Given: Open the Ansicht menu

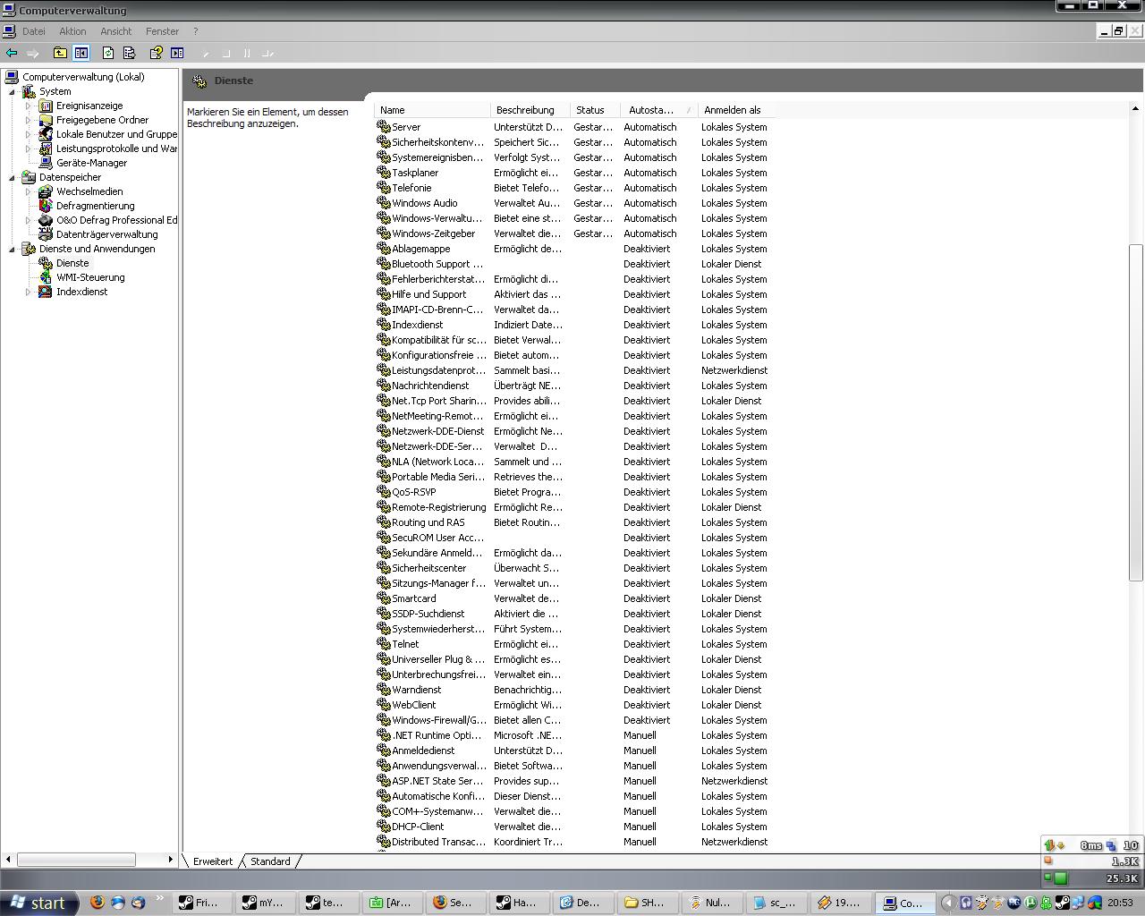Looking at the screenshot, I should click(x=115, y=31).
